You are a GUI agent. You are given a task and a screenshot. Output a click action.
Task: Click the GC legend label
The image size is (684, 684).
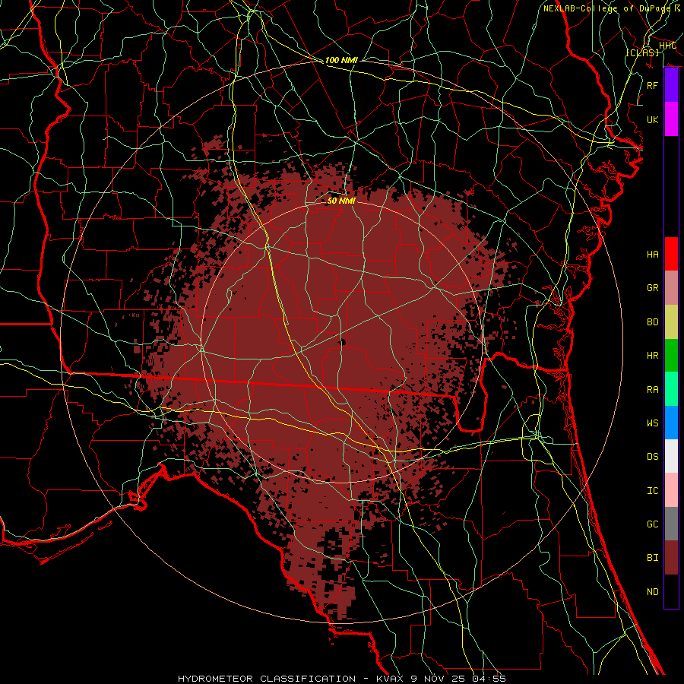(x=653, y=524)
